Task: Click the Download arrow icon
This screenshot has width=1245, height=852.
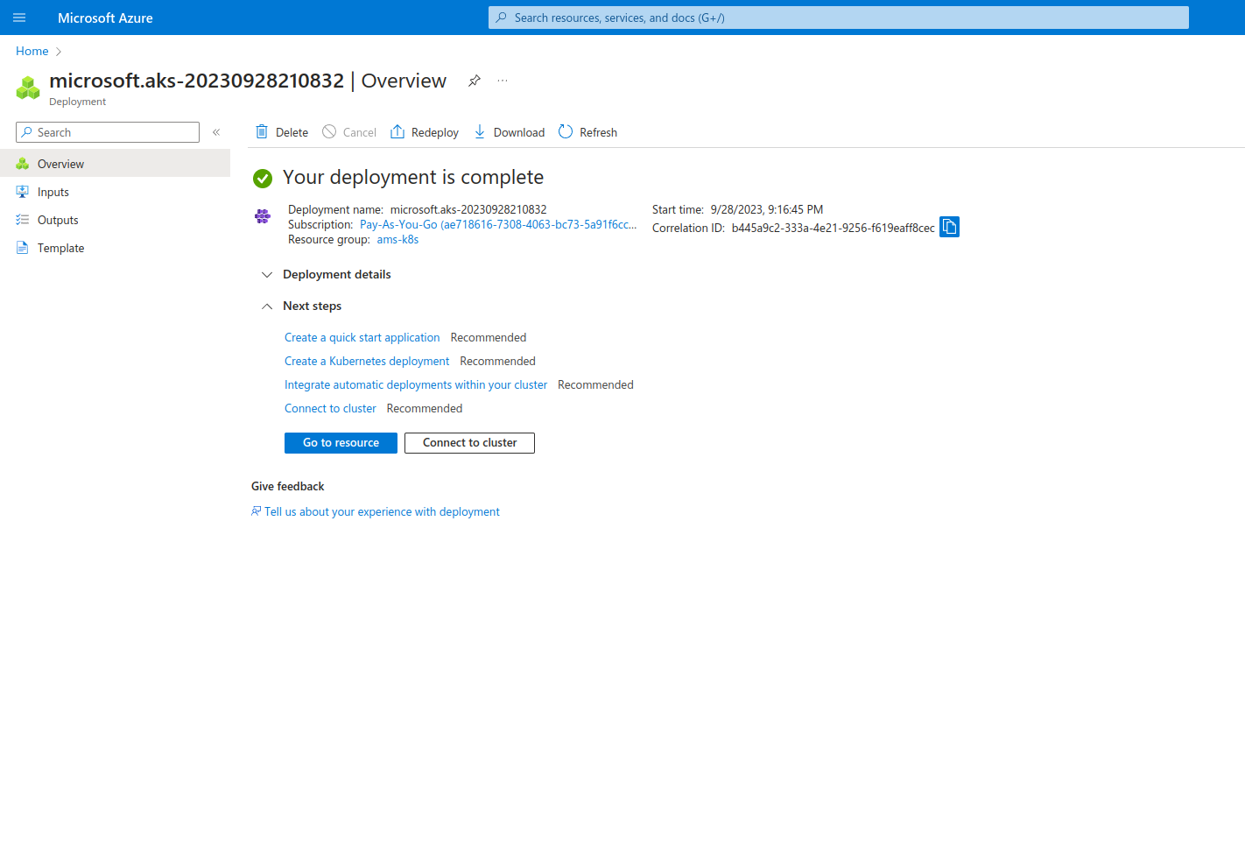Action: (x=480, y=131)
